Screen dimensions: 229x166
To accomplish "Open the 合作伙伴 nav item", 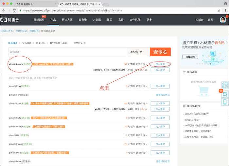I will [135, 20].
